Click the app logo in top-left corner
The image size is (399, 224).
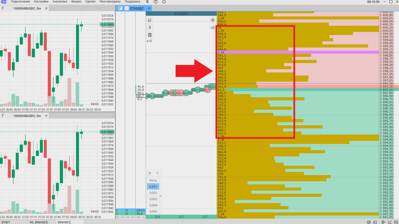[4, 2]
